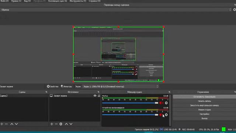Screen dimensions: 236x133
Task: Open the Правка menu
Action: tap(16, 1)
